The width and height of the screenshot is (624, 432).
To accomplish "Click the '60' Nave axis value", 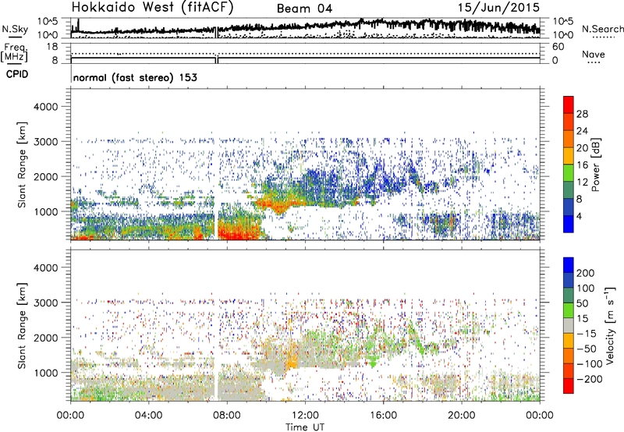I will point(558,47).
